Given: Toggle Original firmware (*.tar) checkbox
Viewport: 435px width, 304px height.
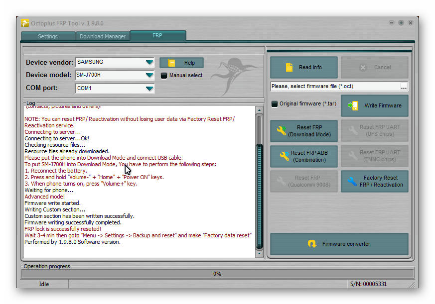Looking at the screenshot, I should tap(275, 104).
